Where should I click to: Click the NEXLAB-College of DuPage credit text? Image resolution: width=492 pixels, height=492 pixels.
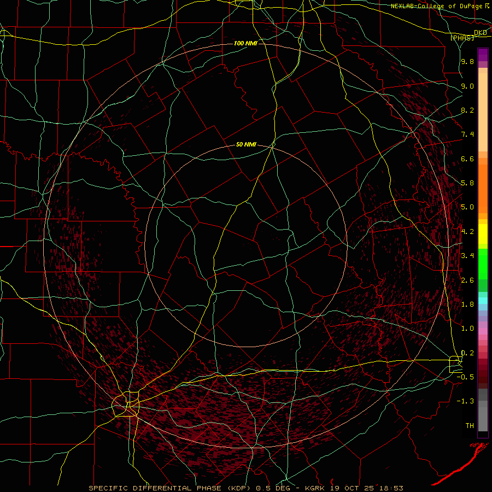[436, 6]
